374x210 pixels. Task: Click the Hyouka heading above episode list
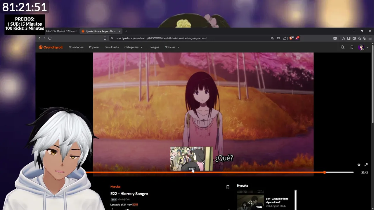pyautogui.click(x=243, y=186)
